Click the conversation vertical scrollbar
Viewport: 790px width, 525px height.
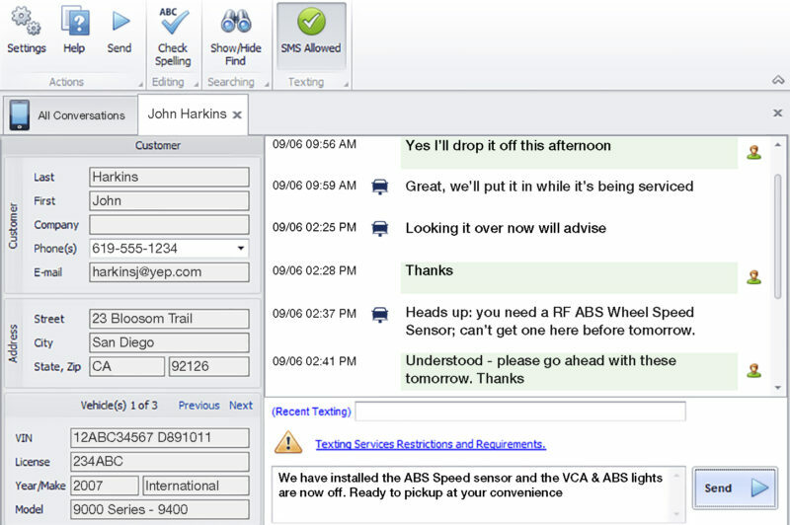(x=778, y=237)
